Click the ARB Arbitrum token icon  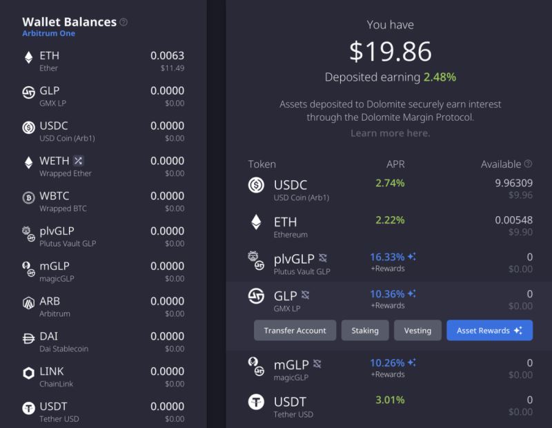pos(28,303)
